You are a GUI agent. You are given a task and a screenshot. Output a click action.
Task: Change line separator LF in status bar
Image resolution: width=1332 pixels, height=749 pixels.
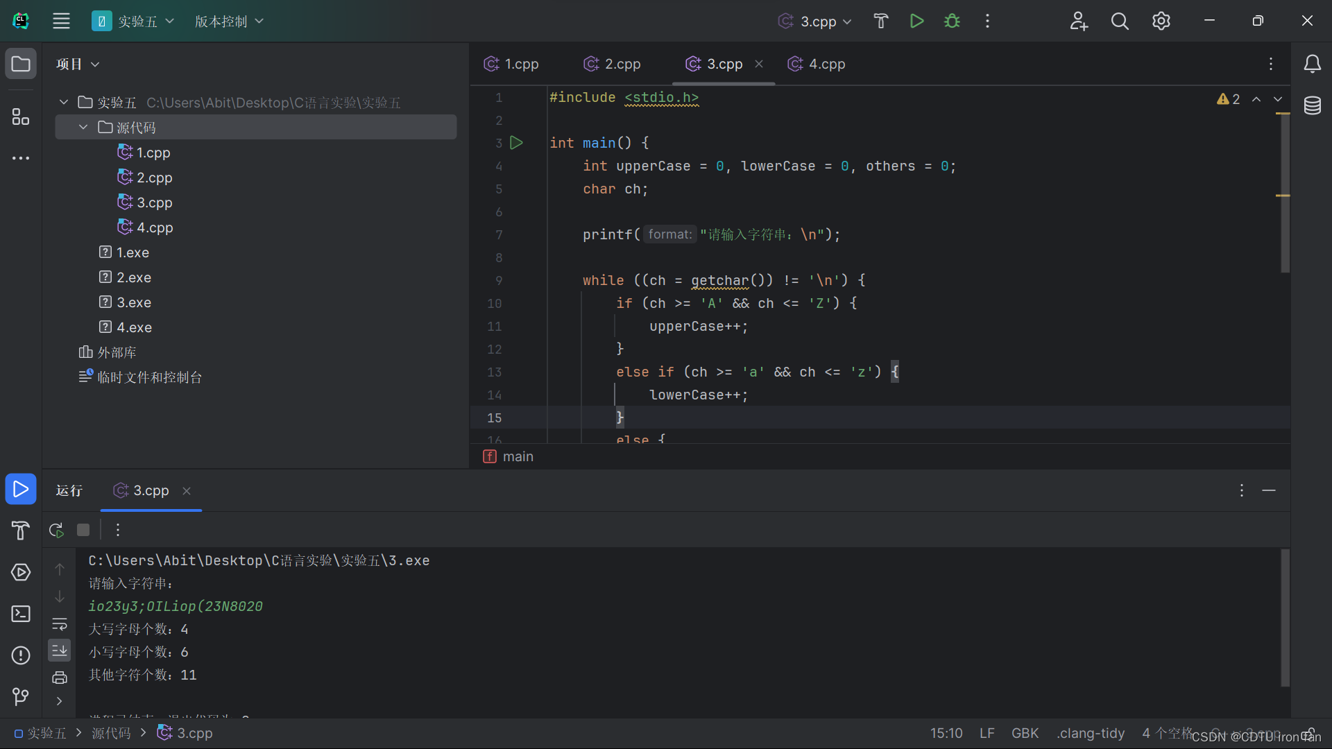point(987,733)
